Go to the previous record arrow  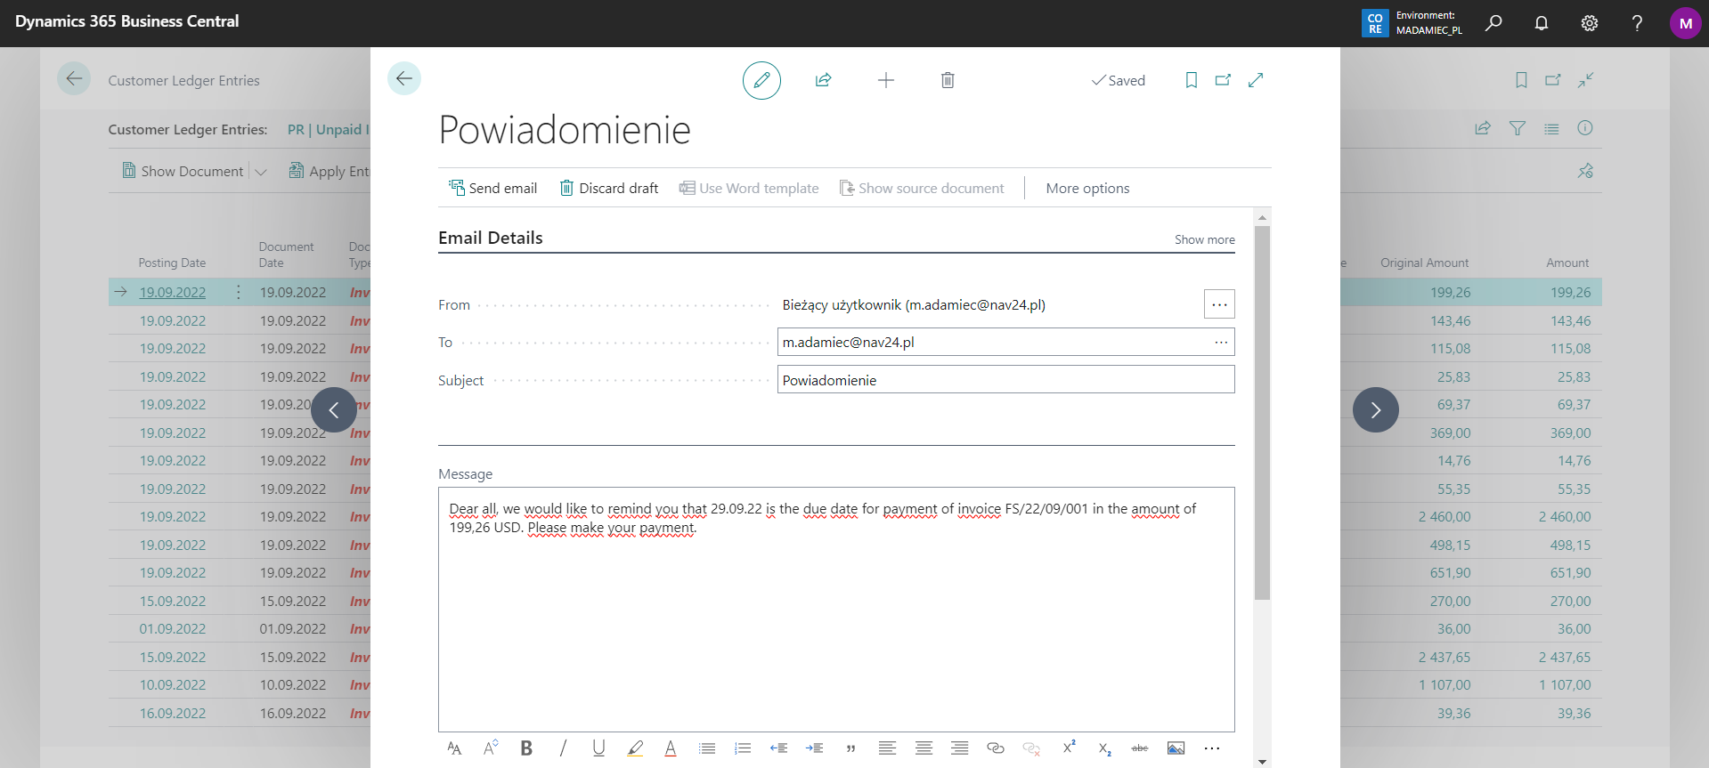334,410
